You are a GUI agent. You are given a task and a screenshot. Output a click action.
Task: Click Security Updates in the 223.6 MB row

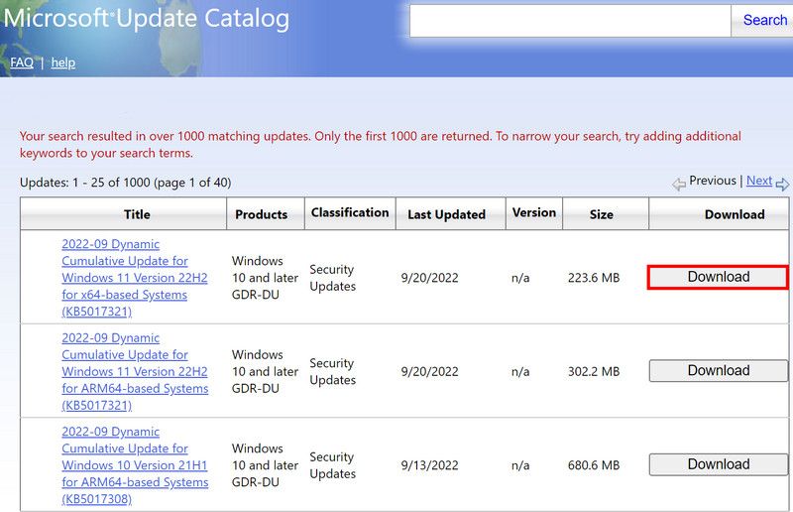[x=332, y=278]
